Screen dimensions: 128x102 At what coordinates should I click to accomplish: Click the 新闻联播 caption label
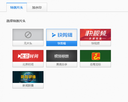coord(28,86)
